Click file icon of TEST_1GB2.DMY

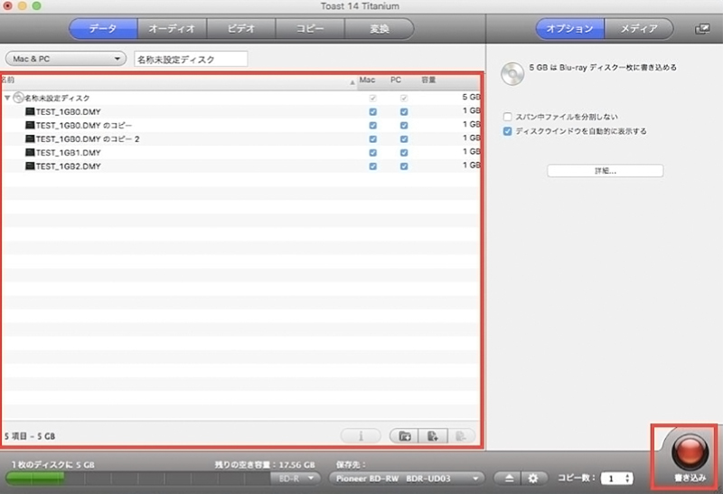point(30,166)
